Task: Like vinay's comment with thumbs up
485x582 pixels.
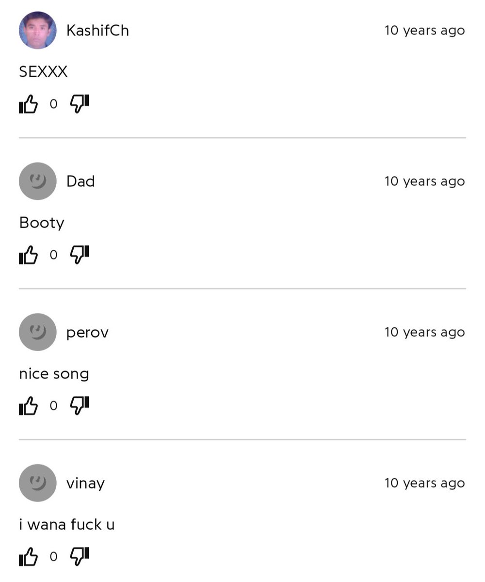Action: point(28,556)
